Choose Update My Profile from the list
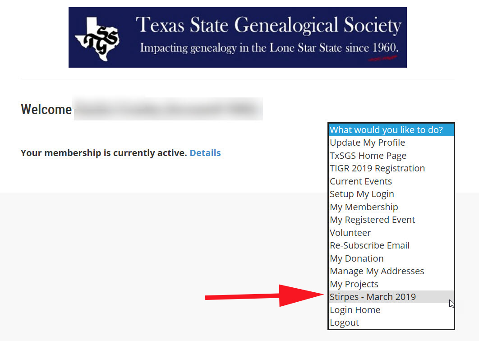This screenshot has width=479, height=341. (367, 143)
